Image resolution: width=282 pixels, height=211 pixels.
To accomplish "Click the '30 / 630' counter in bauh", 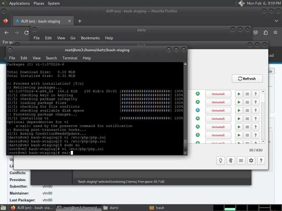I will (256, 150).
